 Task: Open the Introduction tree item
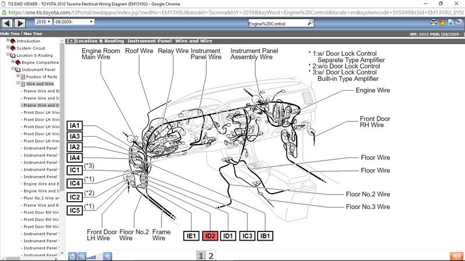tap(28, 41)
